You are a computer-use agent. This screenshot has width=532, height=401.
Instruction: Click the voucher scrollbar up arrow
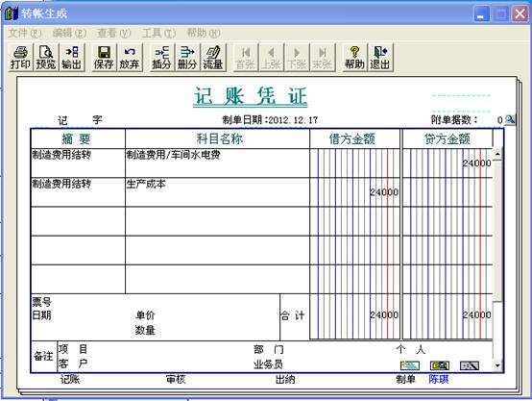[497, 154]
